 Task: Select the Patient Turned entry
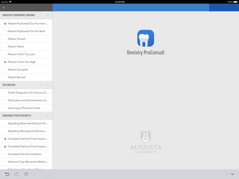[x=26, y=39]
